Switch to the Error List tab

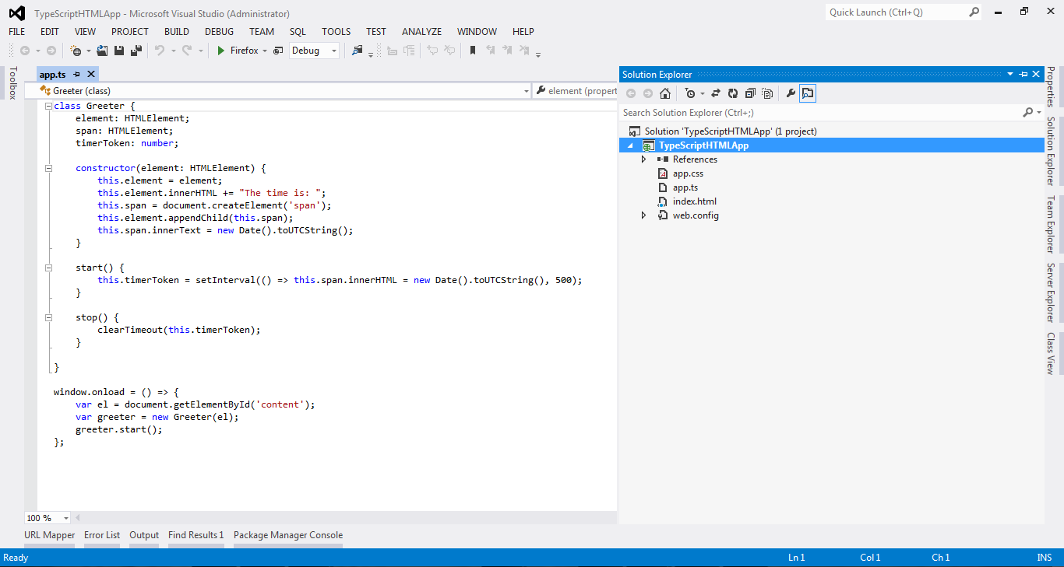pyautogui.click(x=102, y=534)
